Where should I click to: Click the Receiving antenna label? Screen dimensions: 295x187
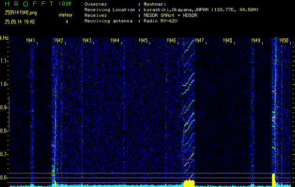pyautogui.click(x=108, y=21)
